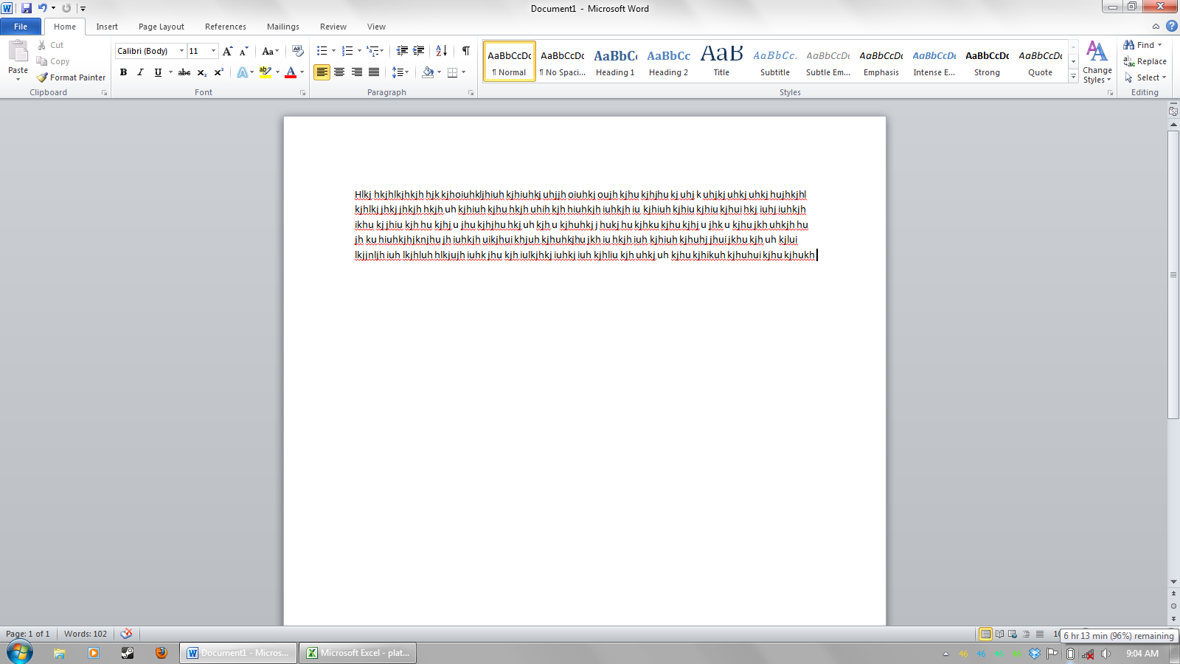Center the text
The height and width of the screenshot is (664, 1180).
pyautogui.click(x=339, y=72)
